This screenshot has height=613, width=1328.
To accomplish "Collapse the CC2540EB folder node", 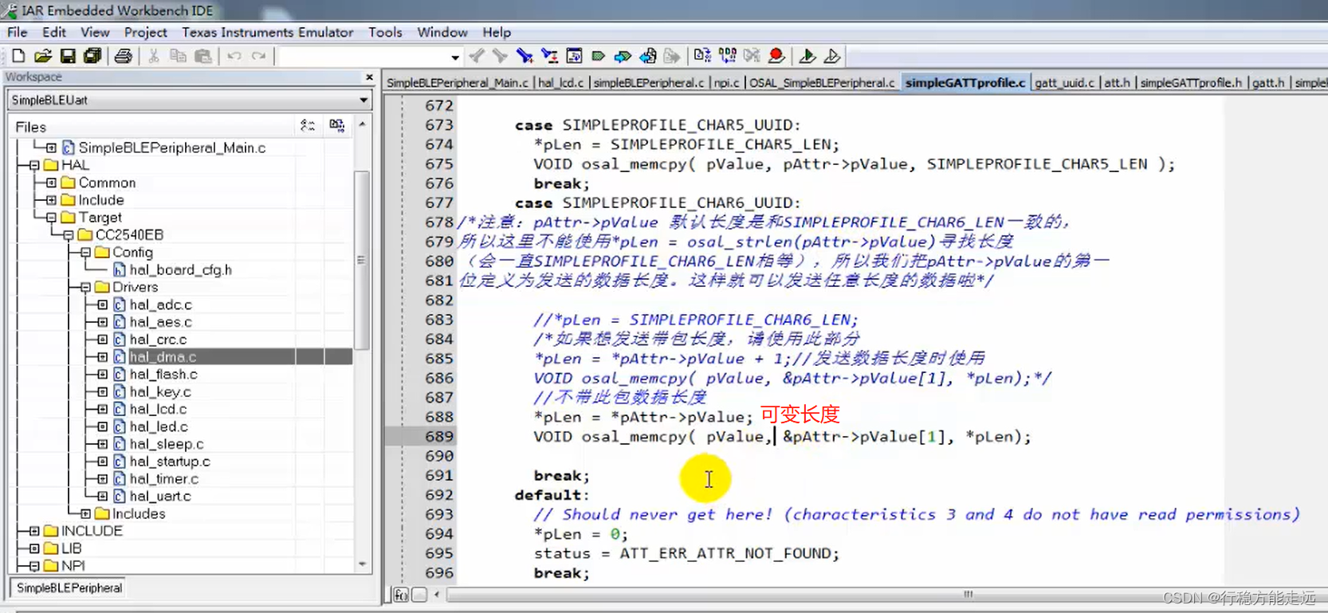I will 69,235.
